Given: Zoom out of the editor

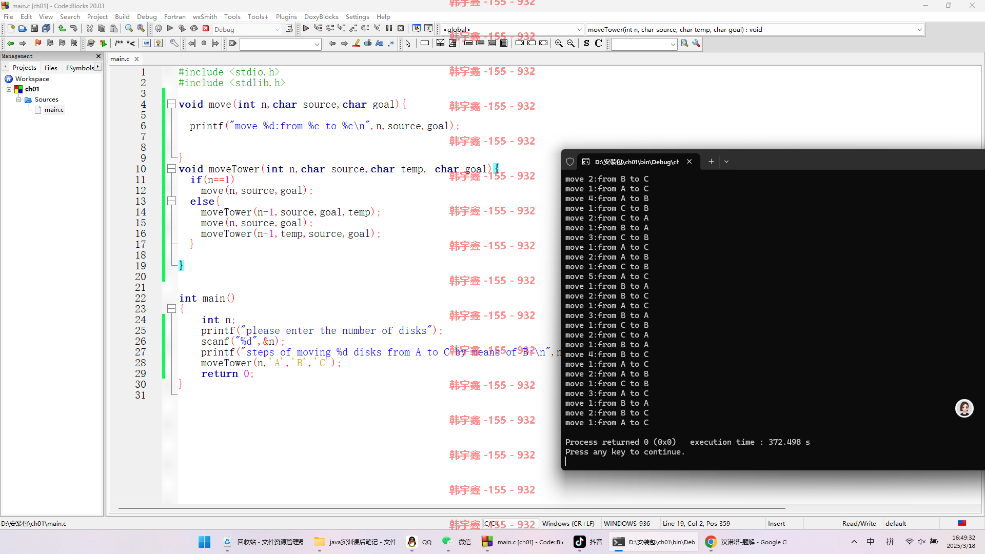Looking at the screenshot, I should (570, 44).
